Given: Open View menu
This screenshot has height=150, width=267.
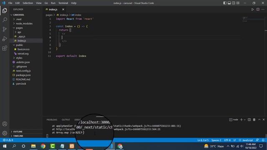Looking at the screenshot, I should (x=39, y=3).
